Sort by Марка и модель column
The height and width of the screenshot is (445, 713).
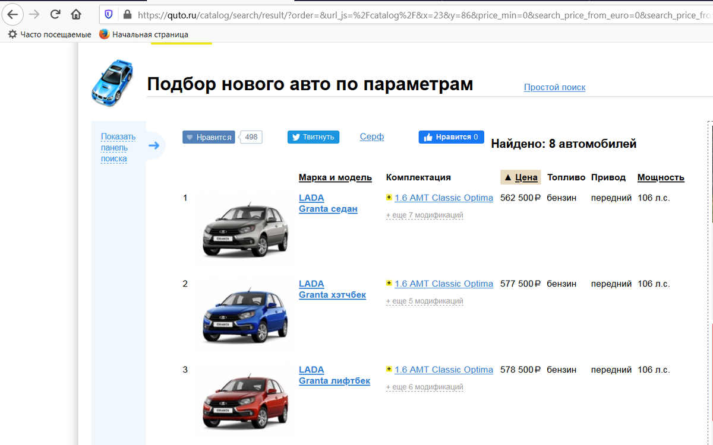click(x=335, y=177)
